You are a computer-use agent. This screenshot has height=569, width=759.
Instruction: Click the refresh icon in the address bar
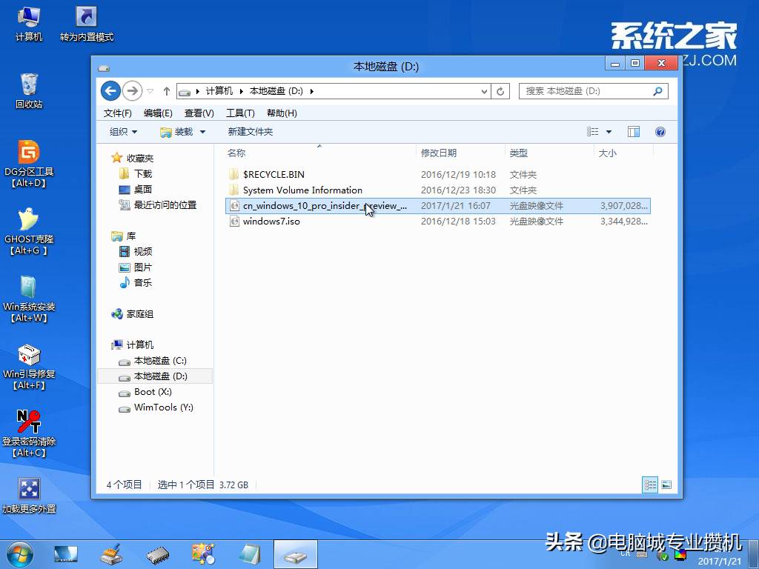coord(501,90)
